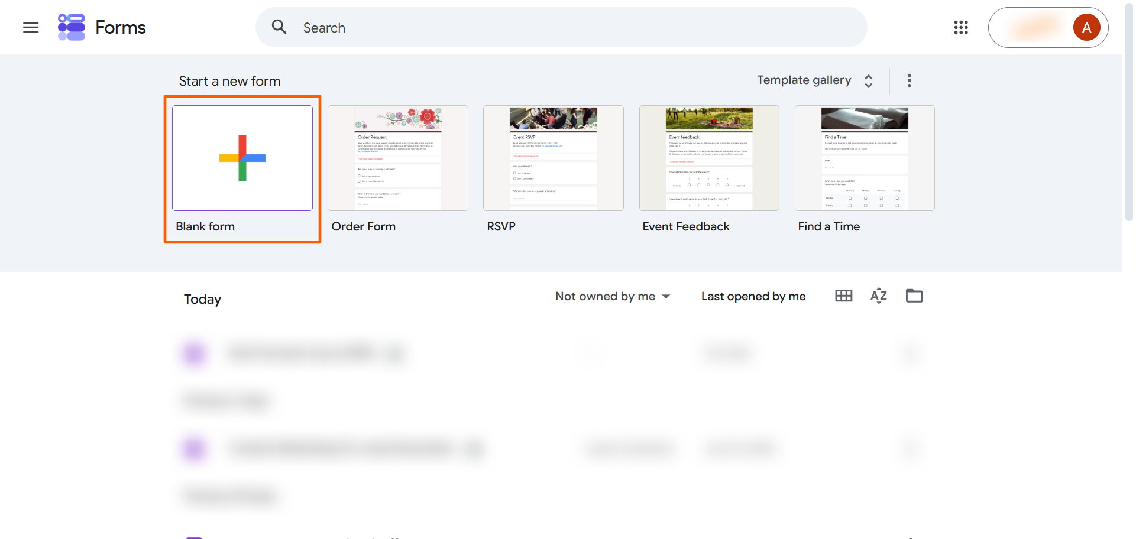1136x539 pixels.
Task: Open the account avatar "A"
Action: pyautogui.click(x=1086, y=27)
